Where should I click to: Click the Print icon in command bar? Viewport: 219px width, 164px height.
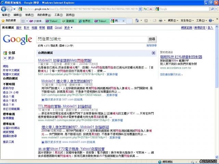click(160, 20)
